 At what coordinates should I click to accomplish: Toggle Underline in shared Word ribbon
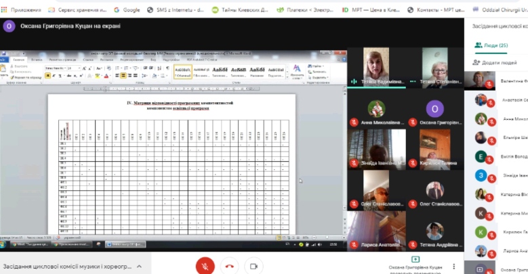(60, 76)
